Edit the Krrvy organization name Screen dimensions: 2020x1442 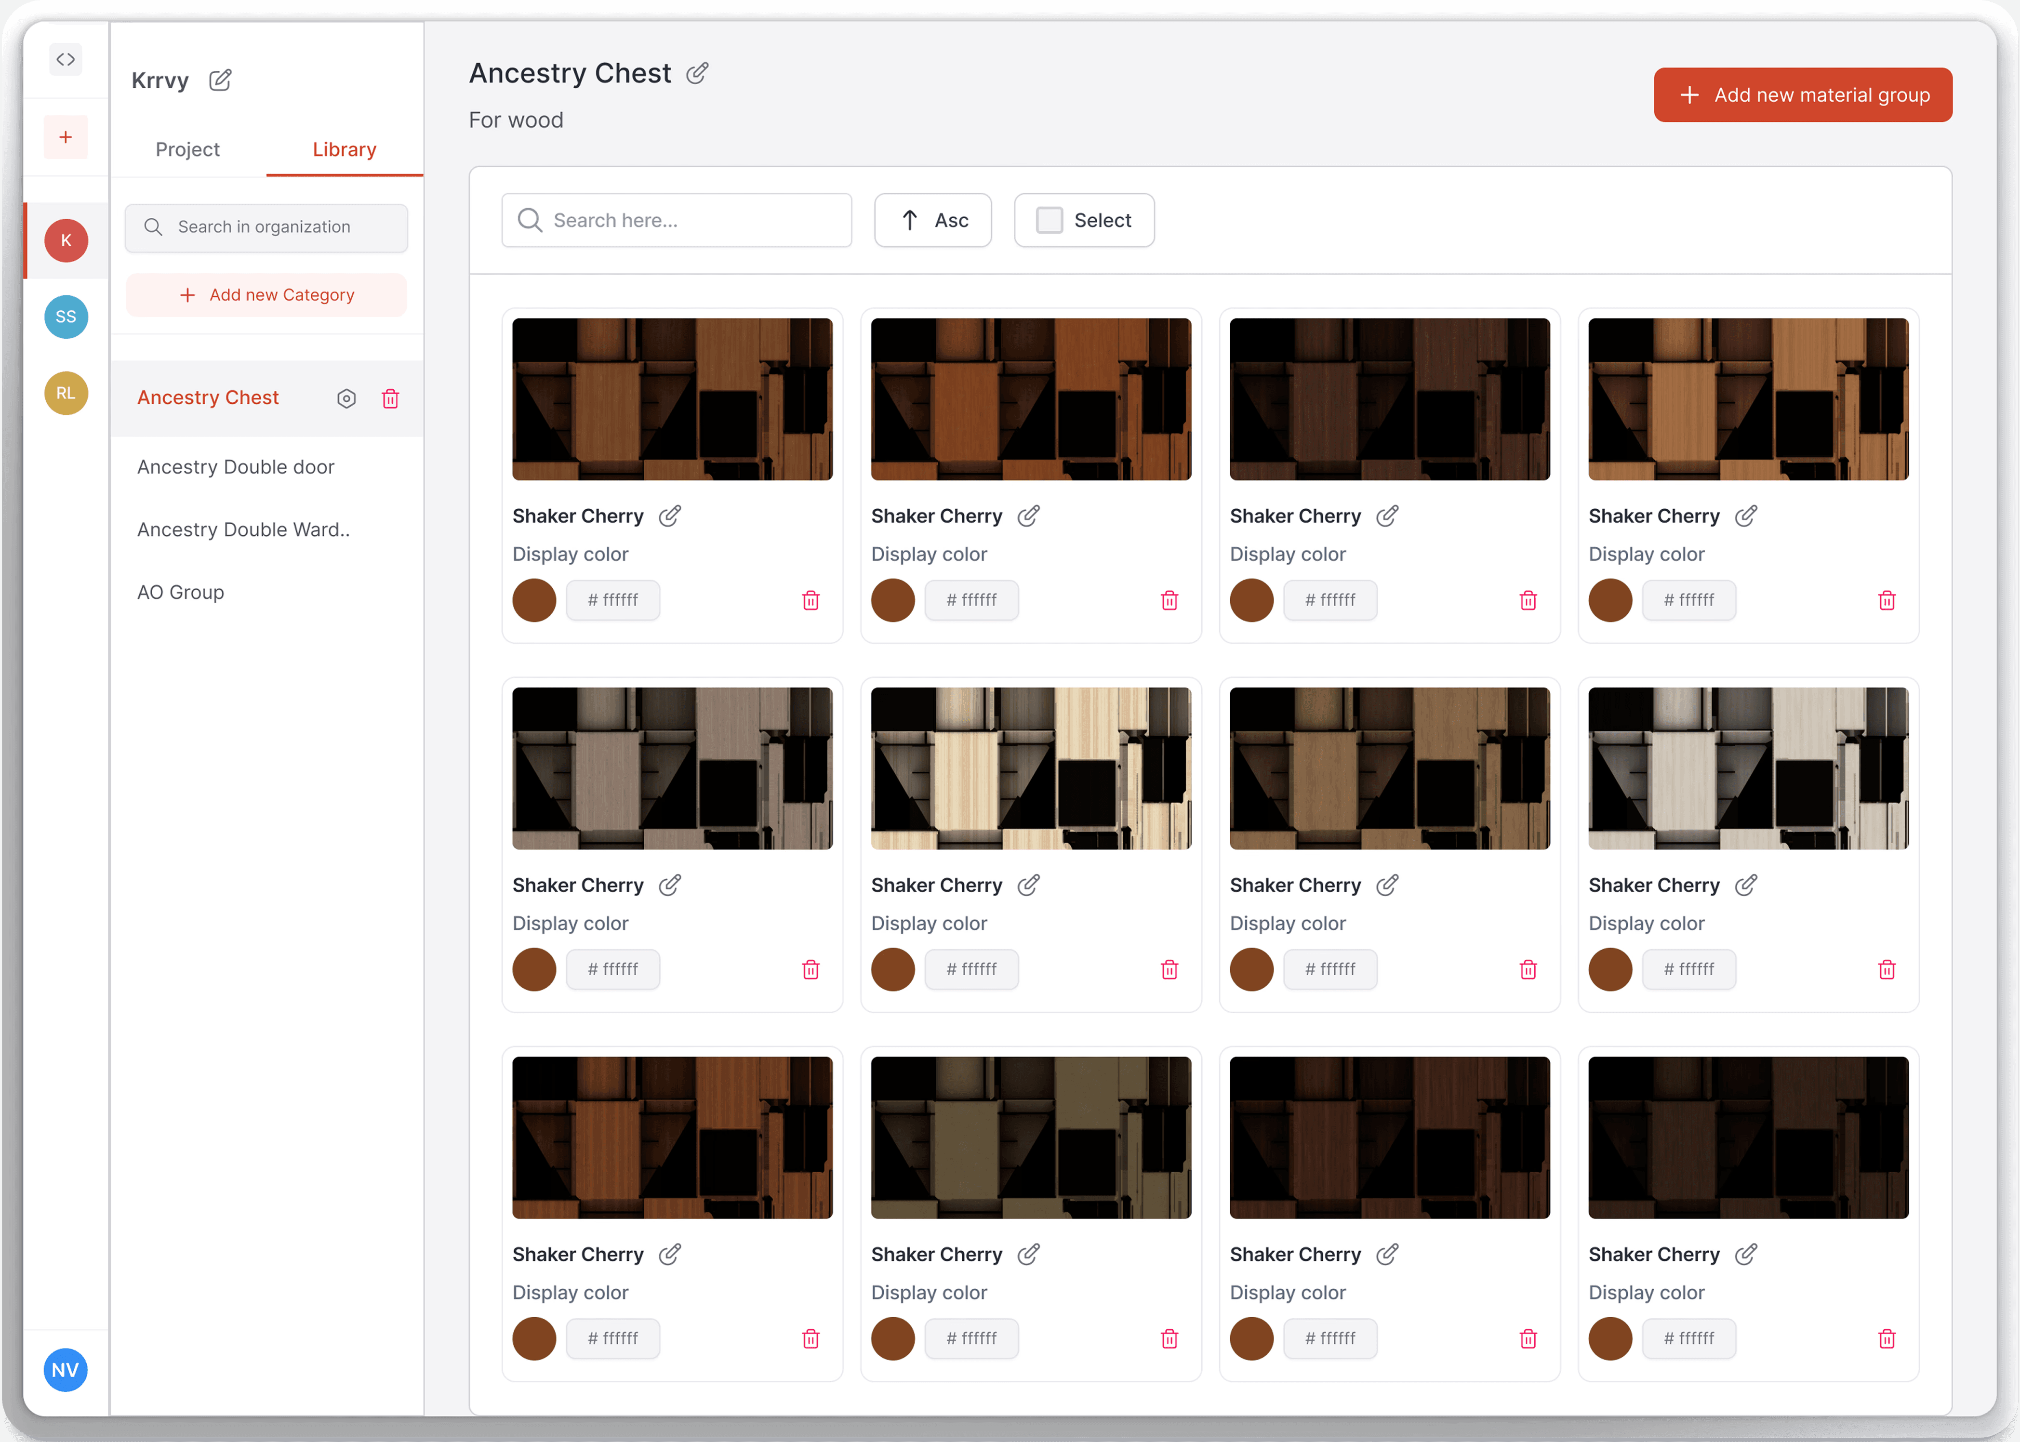coord(220,81)
